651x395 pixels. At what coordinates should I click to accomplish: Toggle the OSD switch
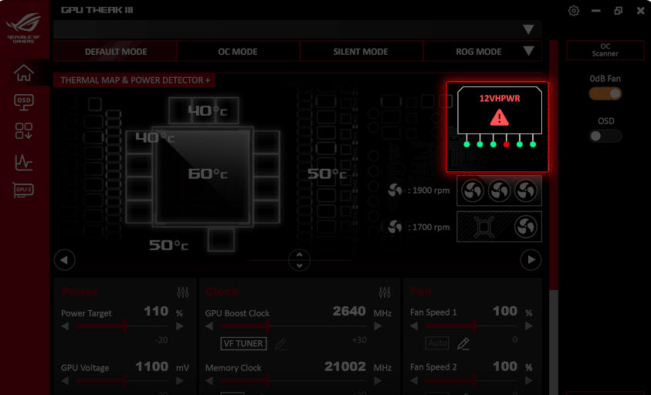coord(605,136)
